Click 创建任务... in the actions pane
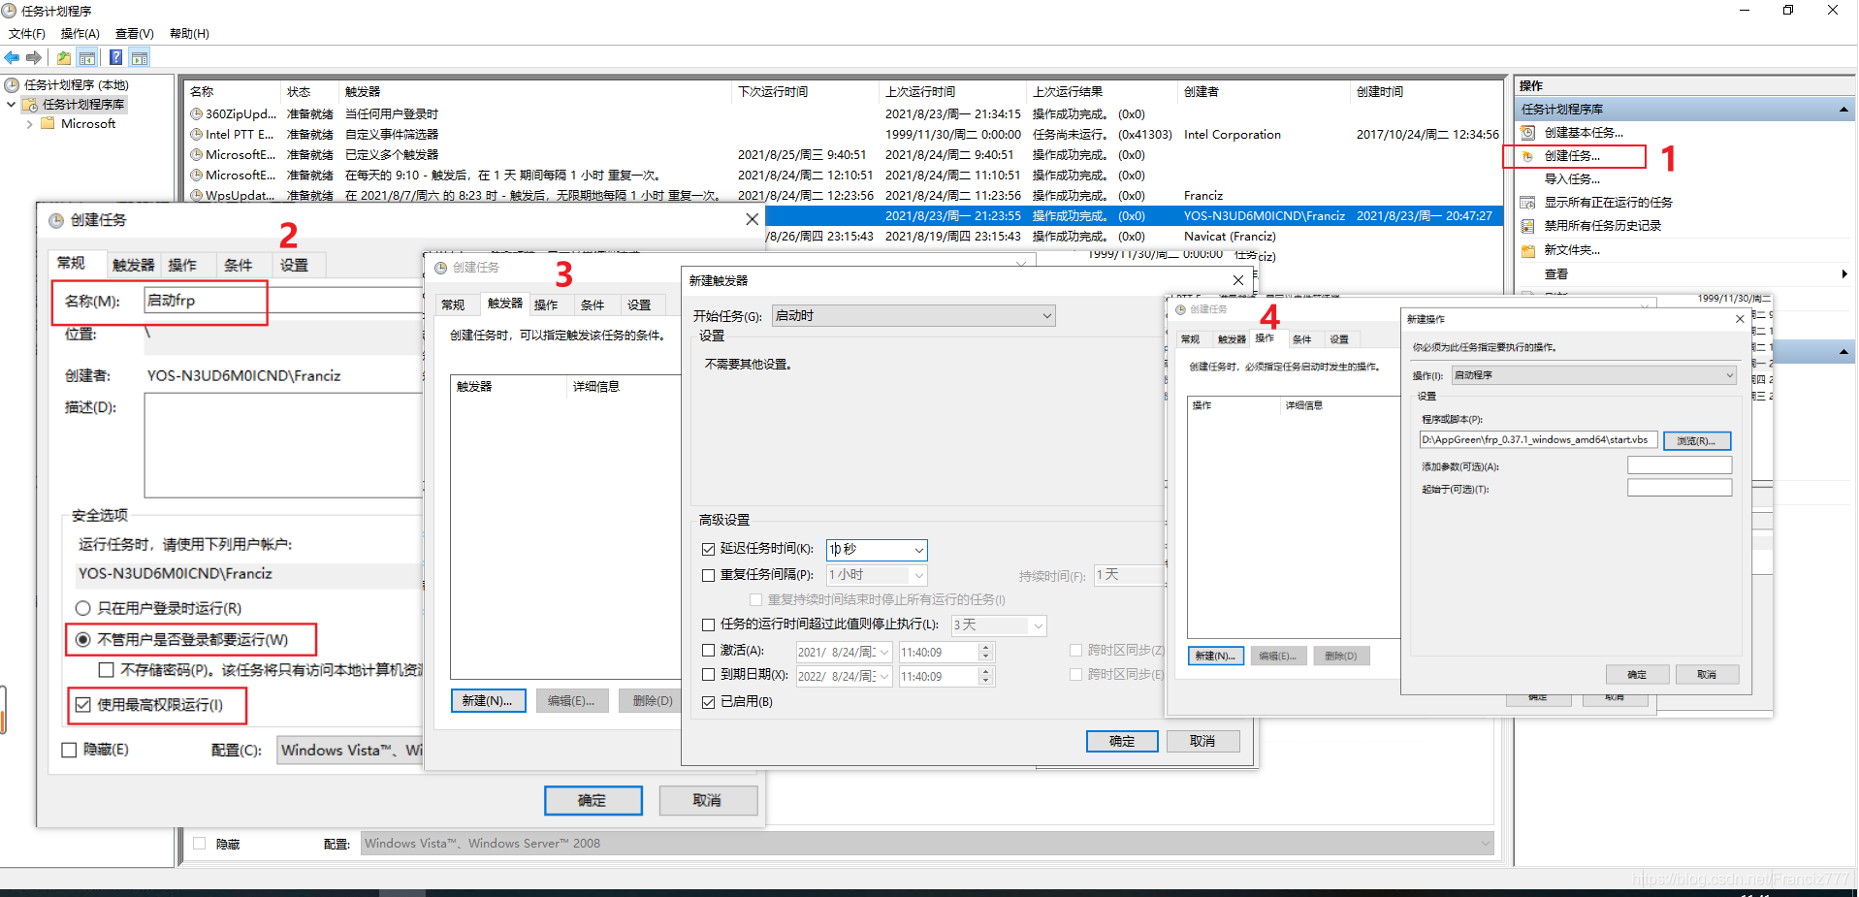Image resolution: width=1859 pixels, height=897 pixels. [x=1572, y=156]
